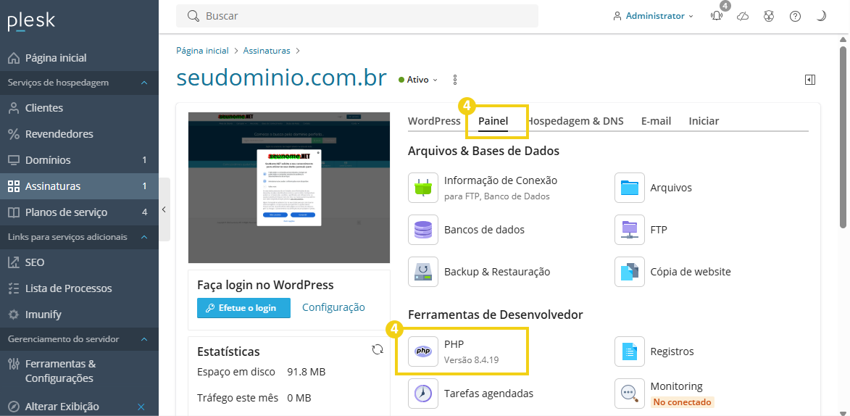850x416 pixels.
Task: Click the notifications bell icon
Action: tap(717, 16)
